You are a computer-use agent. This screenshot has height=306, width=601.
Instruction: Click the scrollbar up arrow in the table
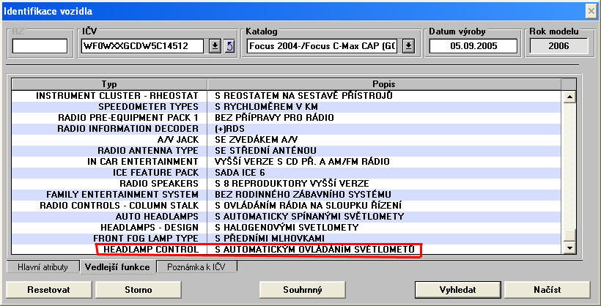pyautogui.click(x=567, y=97)
